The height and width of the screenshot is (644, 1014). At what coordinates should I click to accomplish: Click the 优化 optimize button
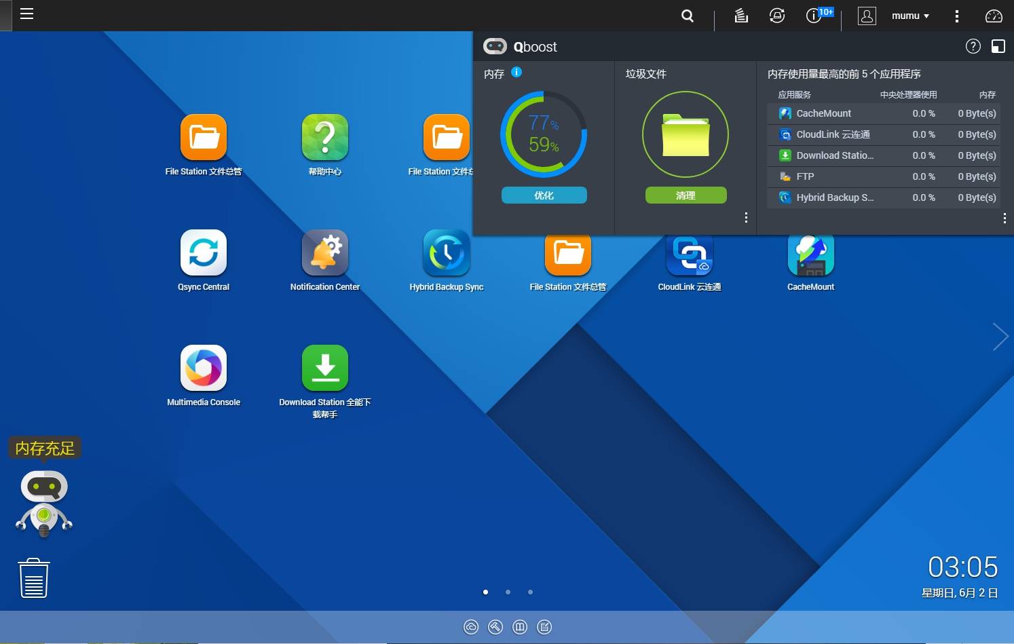pyautogui.click(x=544, y=195)
